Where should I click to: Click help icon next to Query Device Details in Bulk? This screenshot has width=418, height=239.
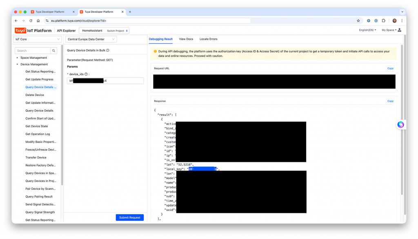click(x=108, y=51)
